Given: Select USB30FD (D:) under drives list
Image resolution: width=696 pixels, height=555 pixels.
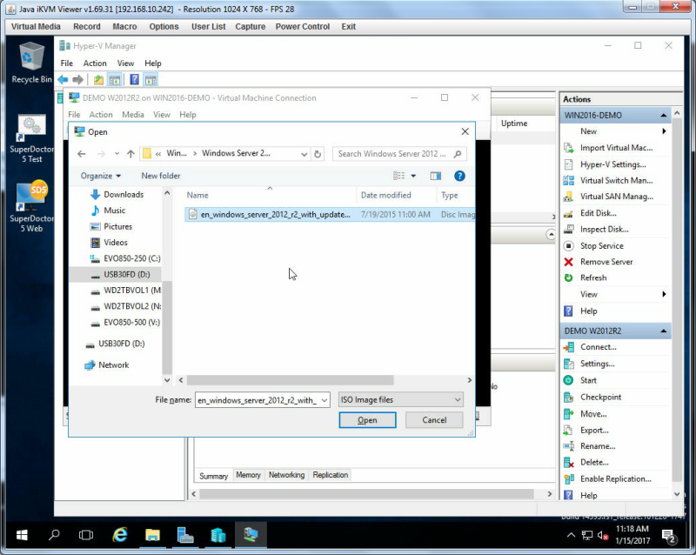Looking at the screenshot, I should click(x=126, y=275).
